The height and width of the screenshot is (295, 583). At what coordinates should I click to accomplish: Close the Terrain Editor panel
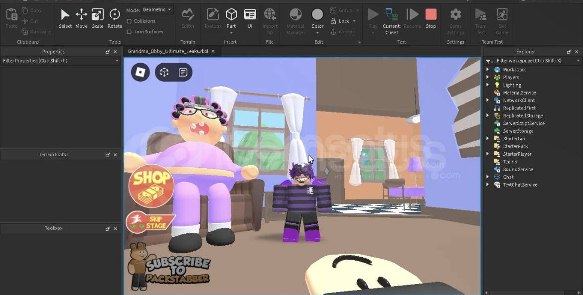115,155
